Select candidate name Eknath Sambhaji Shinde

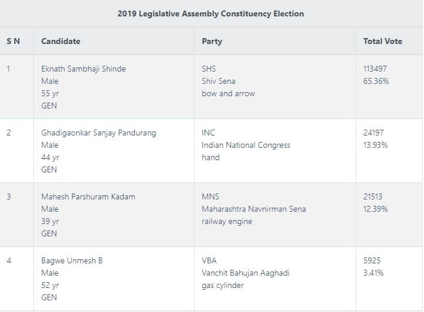point(83,69)
